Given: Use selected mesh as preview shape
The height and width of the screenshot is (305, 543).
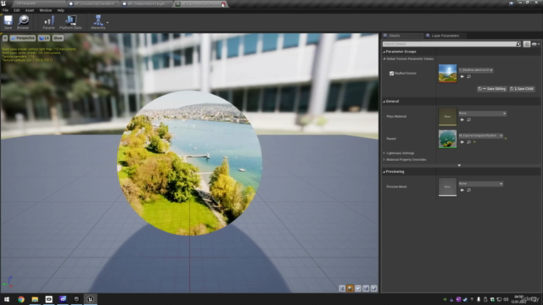Looking at the screenshot, I should click(x=373, y=288).
